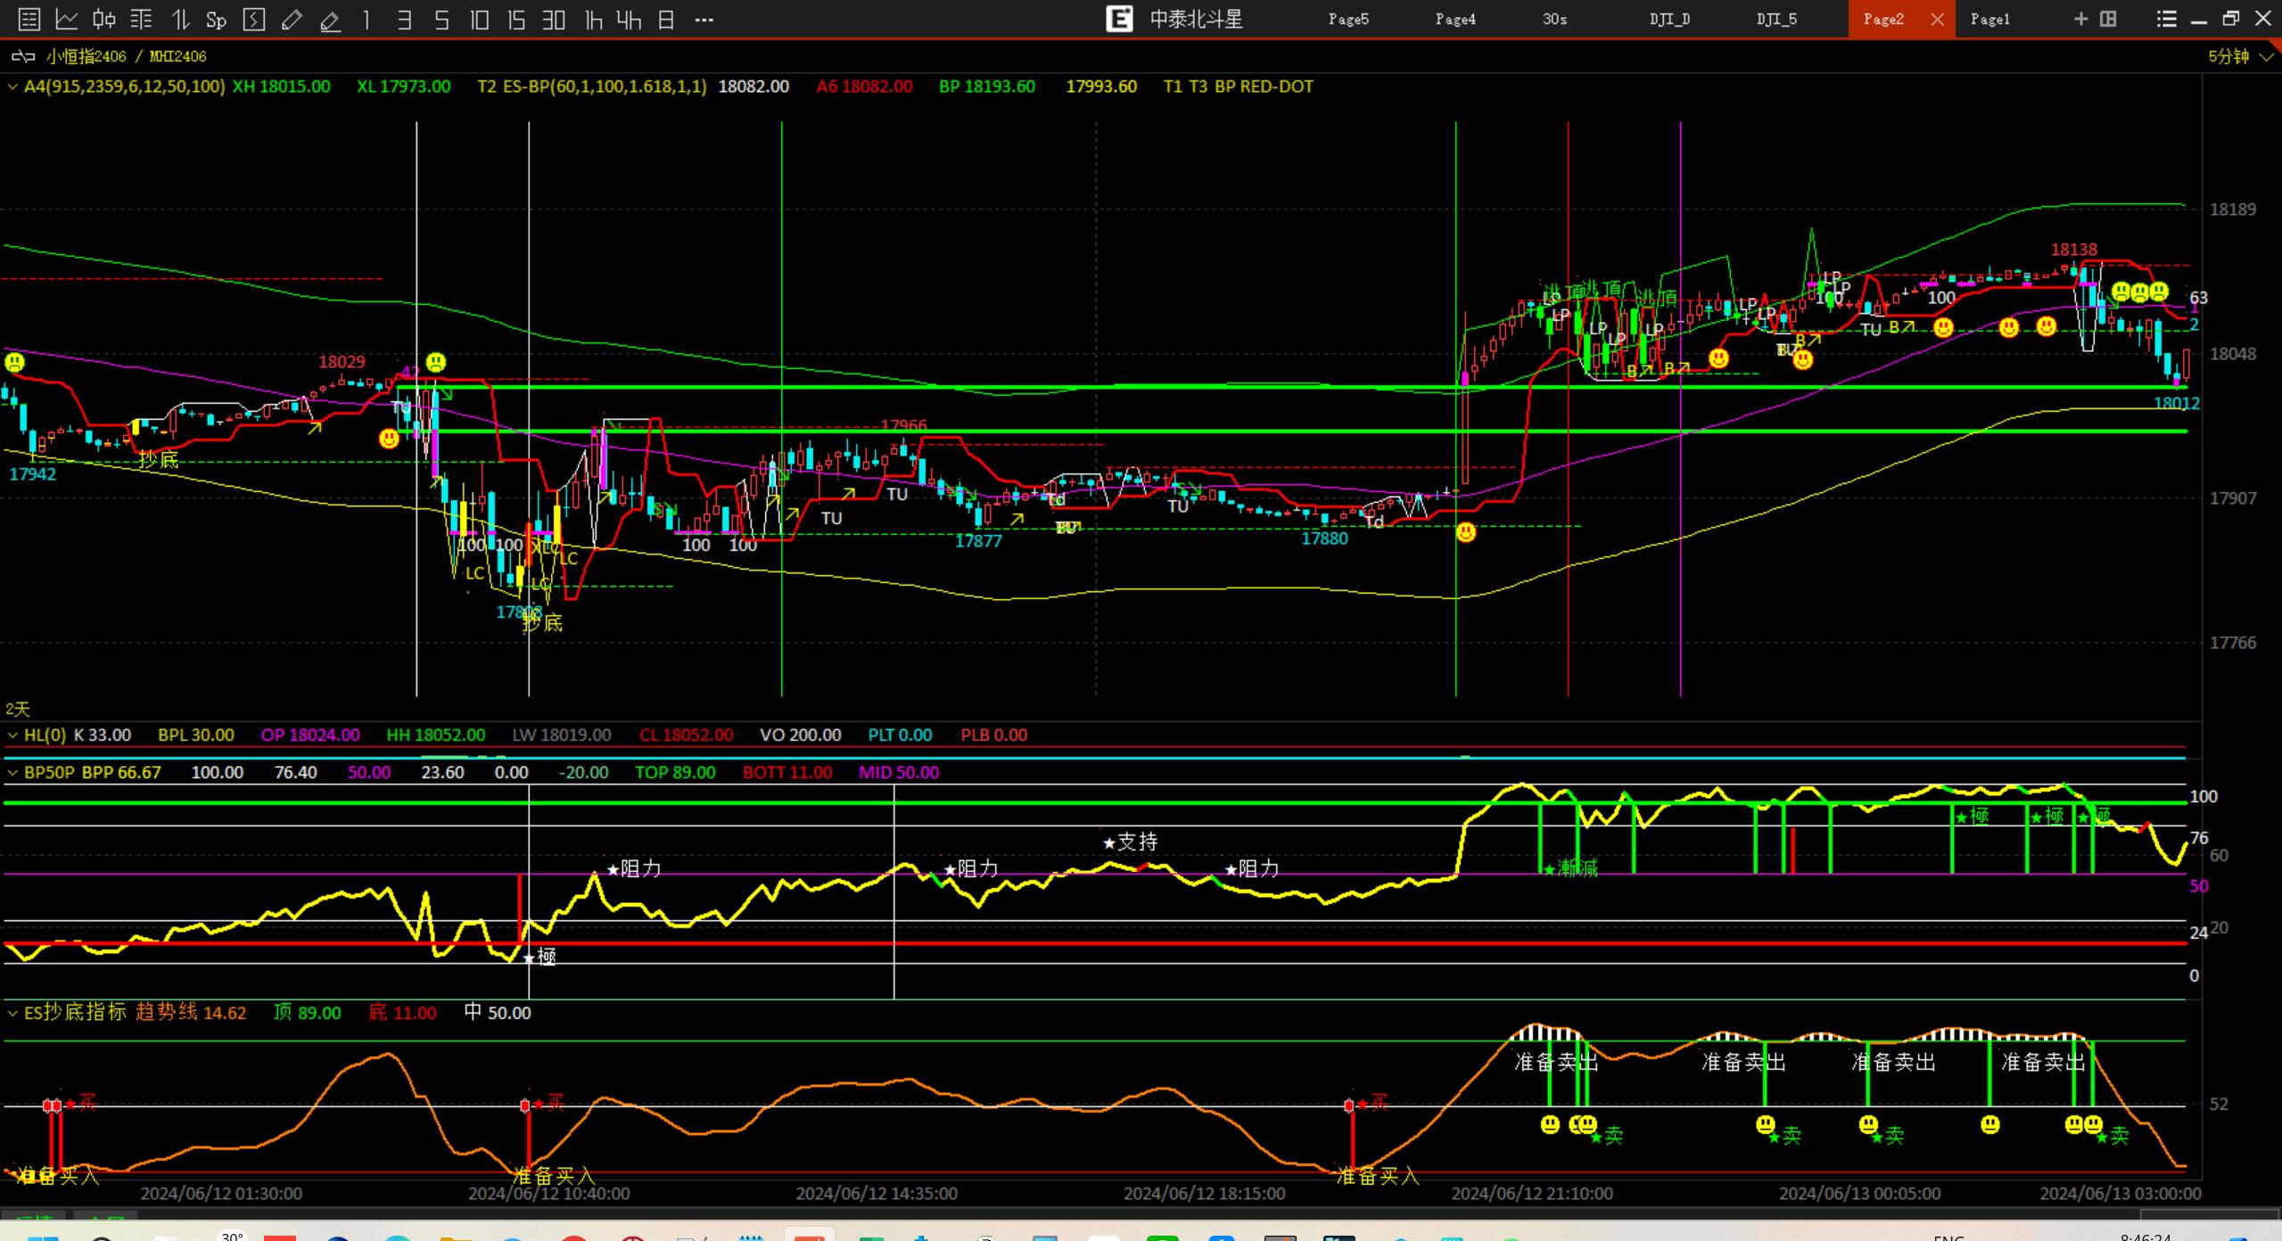Click the boxed S toolbar icon
Viewport: 2282px width, 1241px height.
pos(254,19)
